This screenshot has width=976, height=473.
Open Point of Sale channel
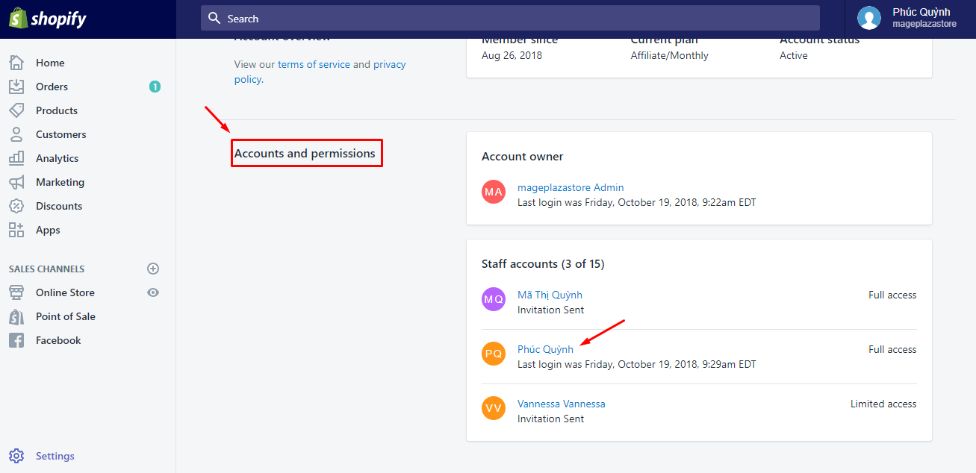pyautogui.click(x=66, y=316)
